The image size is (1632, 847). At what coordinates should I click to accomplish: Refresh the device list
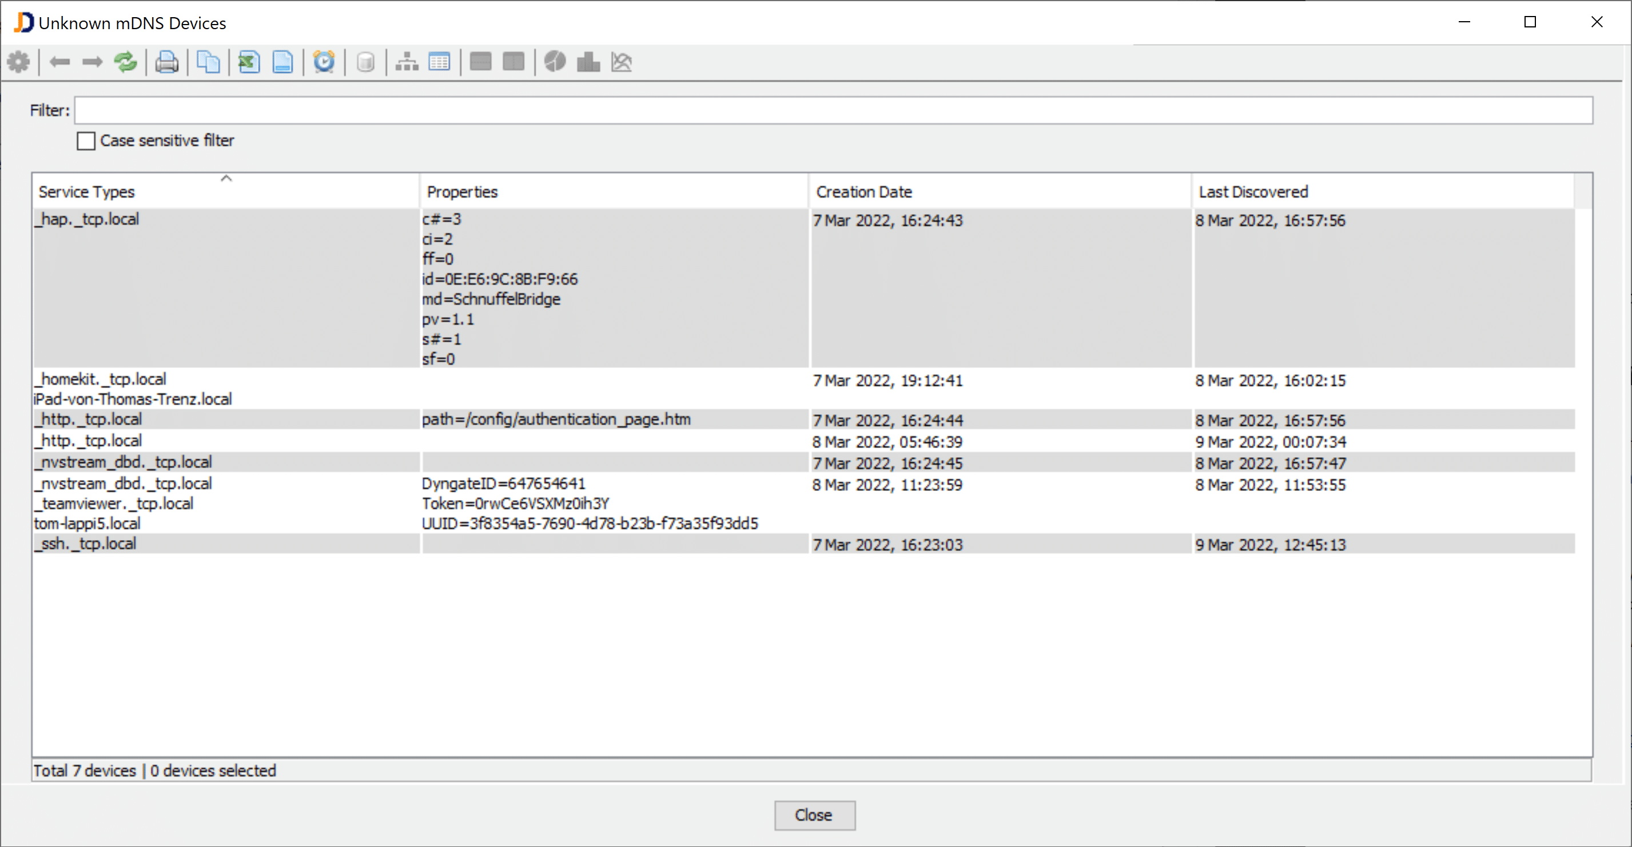coord(125,61)
